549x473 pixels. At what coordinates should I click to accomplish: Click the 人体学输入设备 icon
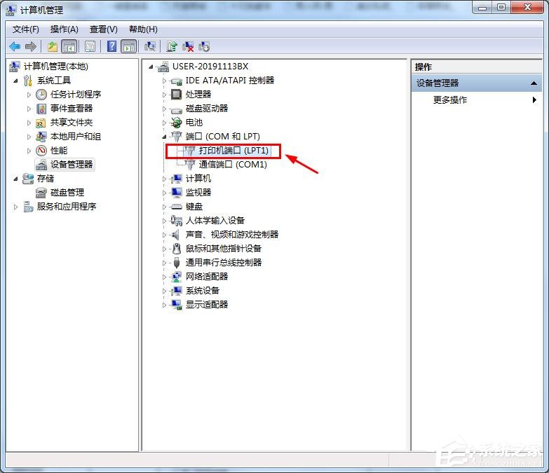point(176,221)
